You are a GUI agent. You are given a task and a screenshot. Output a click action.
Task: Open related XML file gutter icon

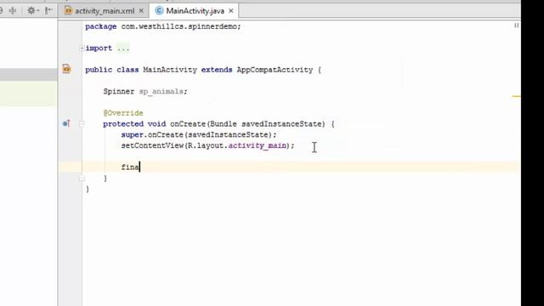66,69
